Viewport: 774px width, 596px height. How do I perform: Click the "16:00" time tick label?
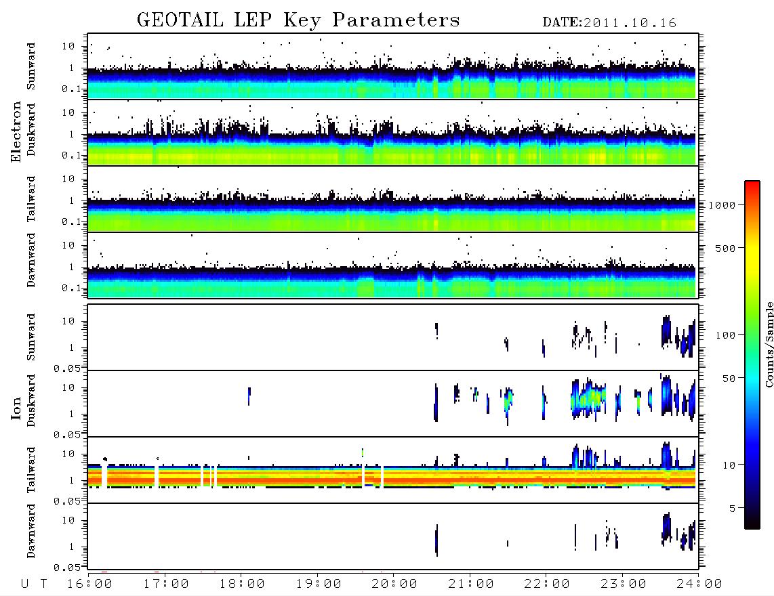tap(89, 584)
